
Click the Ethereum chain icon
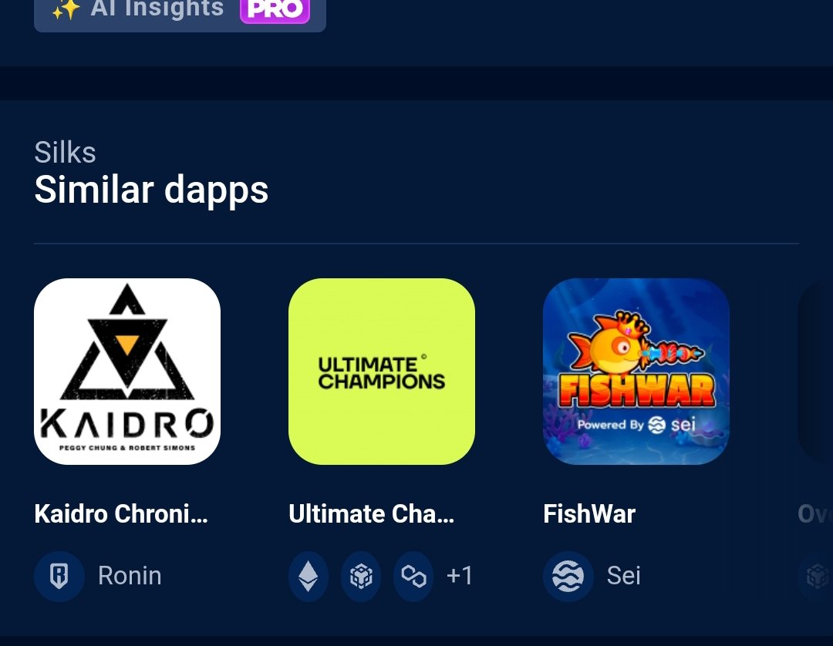point(308,576)
